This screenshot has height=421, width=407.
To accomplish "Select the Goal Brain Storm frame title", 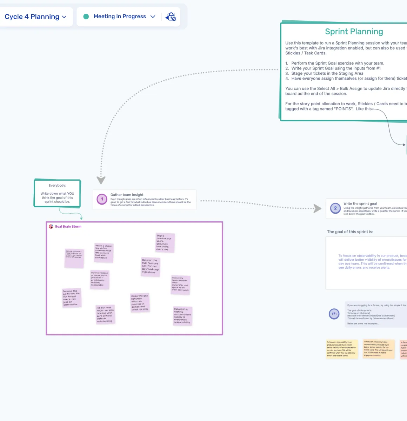I will click(x=68, y=227).
